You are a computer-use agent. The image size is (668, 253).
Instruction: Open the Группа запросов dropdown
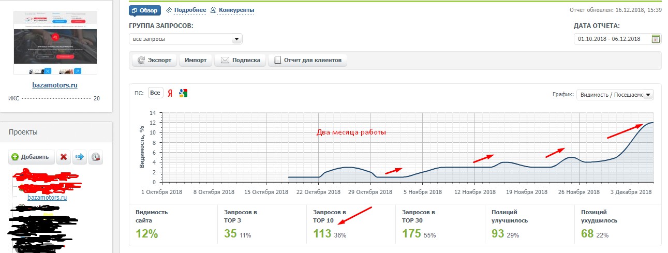[185, 39]
